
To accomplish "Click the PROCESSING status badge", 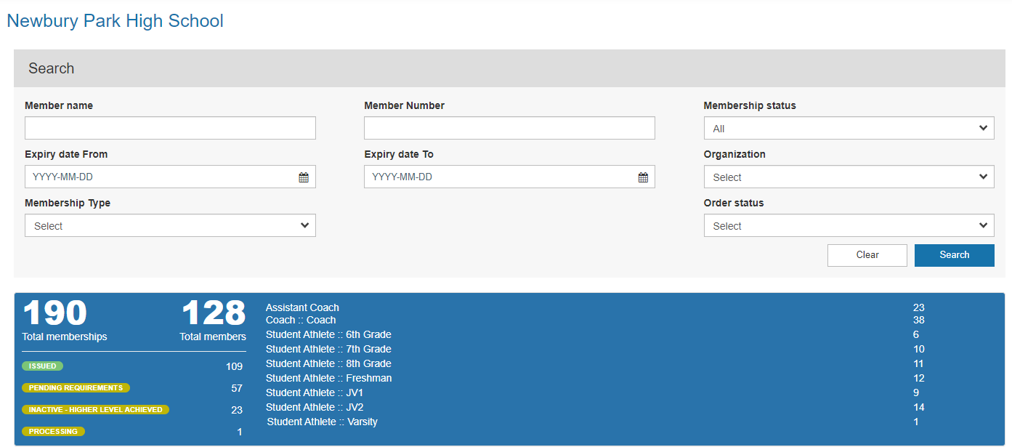I will click(53, 432).
